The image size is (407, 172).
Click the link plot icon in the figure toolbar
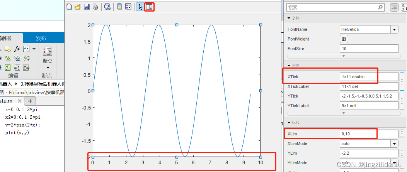pyautogui.click(x=107, y=7)
